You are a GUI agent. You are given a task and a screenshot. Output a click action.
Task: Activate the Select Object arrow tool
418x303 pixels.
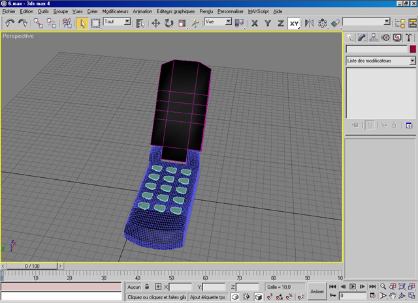pyautogui.click(x=83, y=23)
